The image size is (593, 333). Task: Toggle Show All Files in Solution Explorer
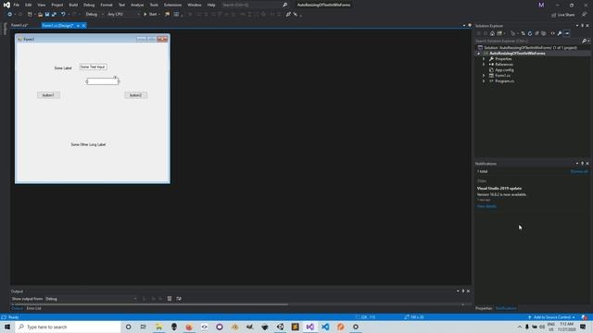[x=544, y=33]
